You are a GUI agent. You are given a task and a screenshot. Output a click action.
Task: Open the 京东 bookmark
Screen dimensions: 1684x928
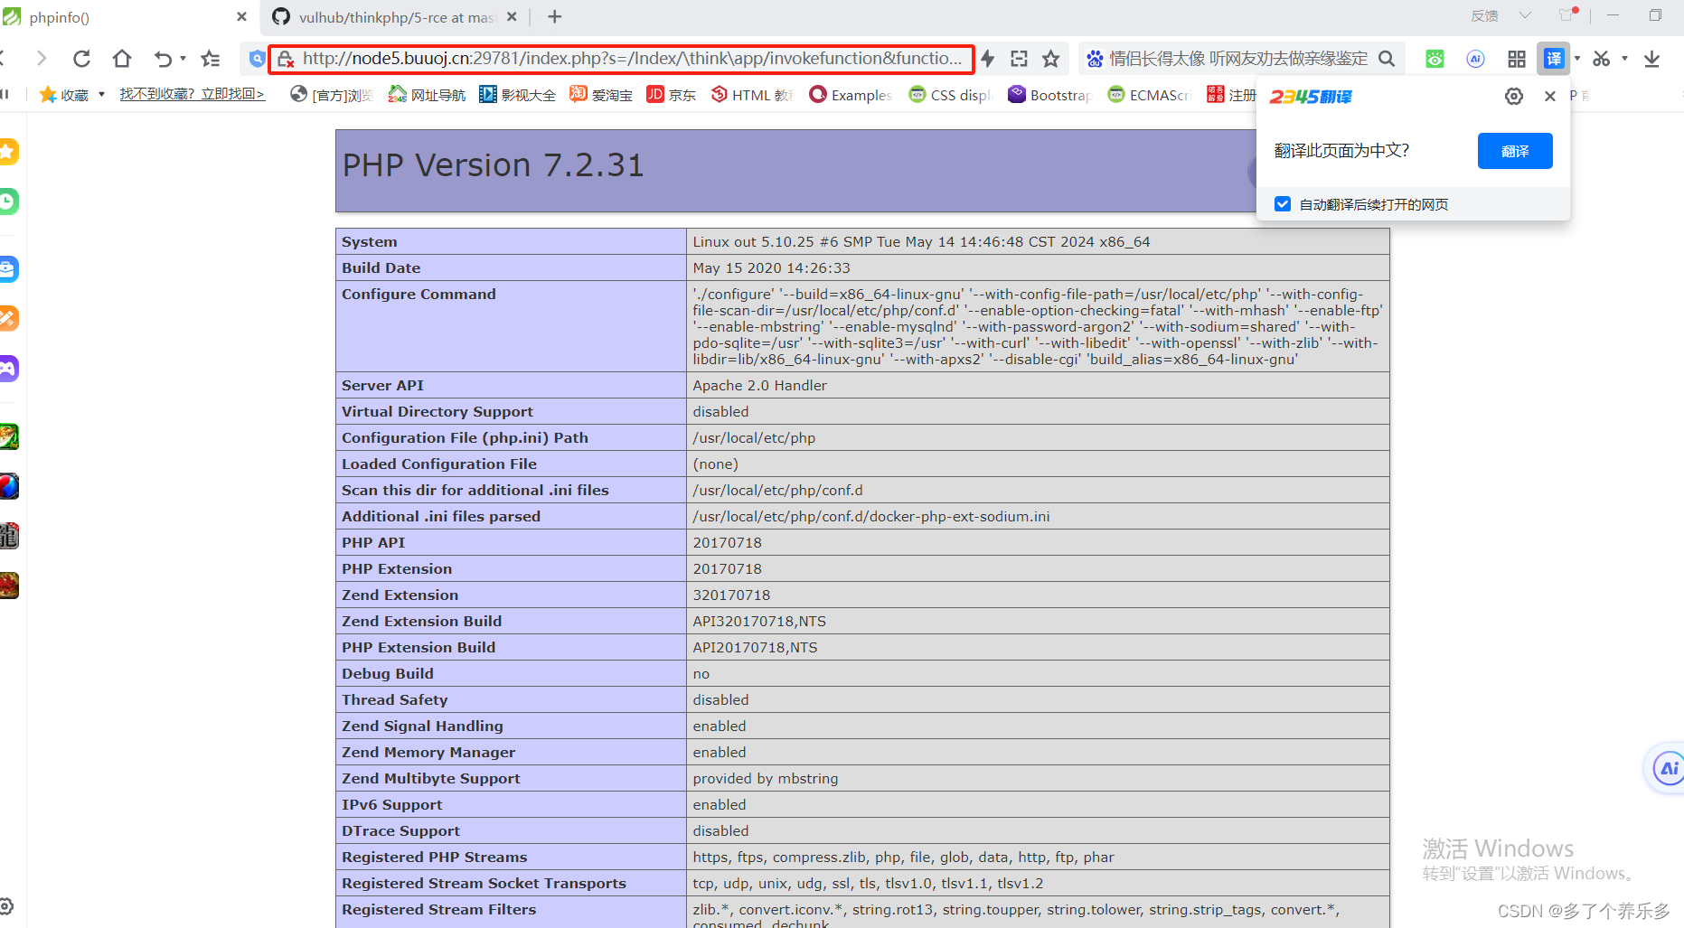pyautogui.click(x=672, y=94)
